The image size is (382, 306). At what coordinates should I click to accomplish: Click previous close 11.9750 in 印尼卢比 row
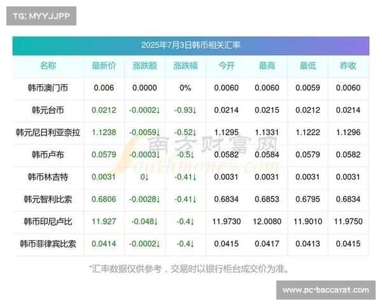[x=348, y=222]
